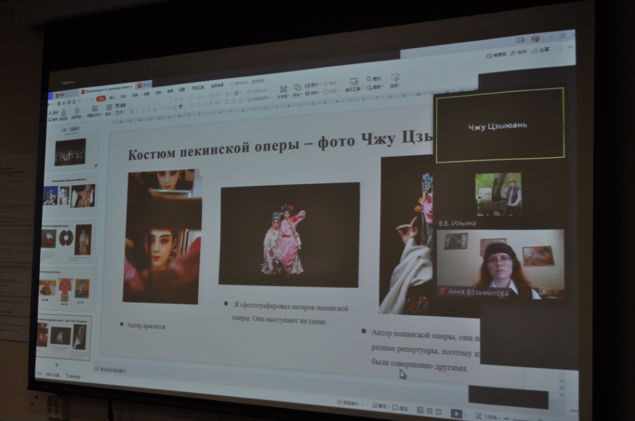Open the Developer Tools ribbon tab
Image resolution: width=635 pixels, height=421 pixels.
[198, 88]
